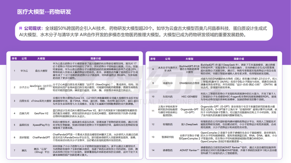291x163 pixels.
Task: Click the description starting 华为云盘古药物分子大模型
Action: pos(95,71)
